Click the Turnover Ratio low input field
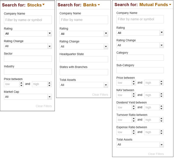 click(124, 120)
